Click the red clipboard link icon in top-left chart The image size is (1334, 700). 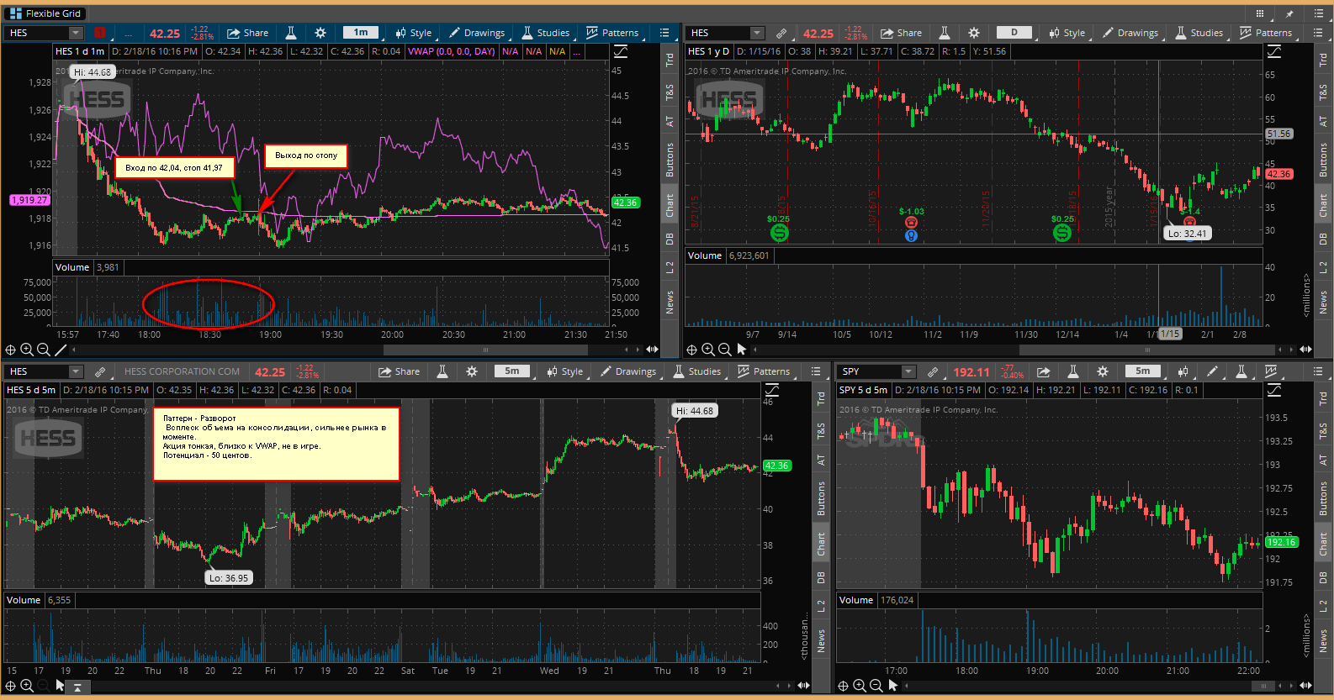(100, 33)
